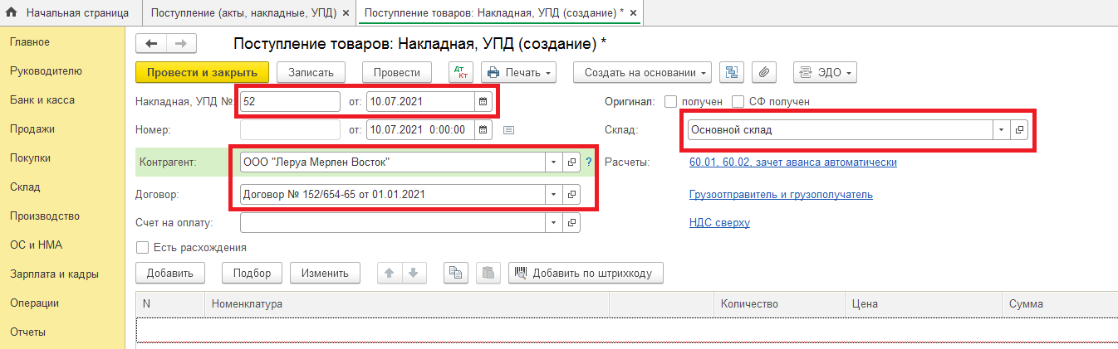Switch to the Начальная страница tab
This screenshot has height=349, width=1118.
point(69,12)
